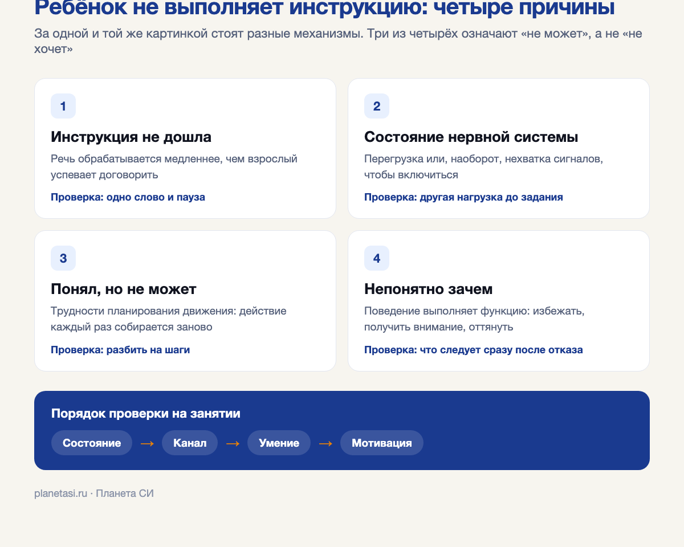Screen dimensions: 684x547
Task: Click the number 3 badge
Action: coord(63,258)
